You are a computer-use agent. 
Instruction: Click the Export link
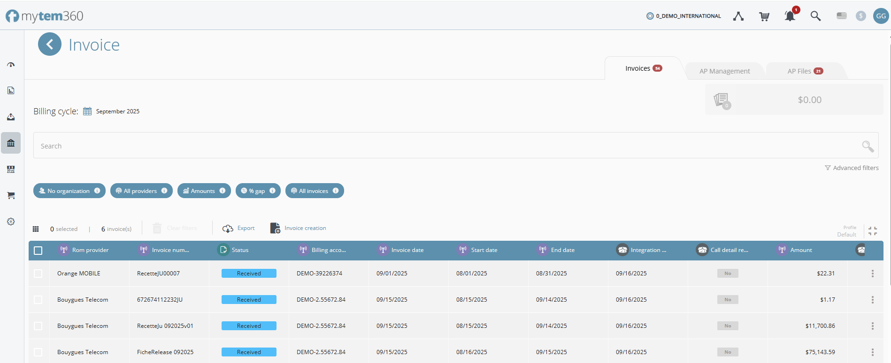point(246,228)
